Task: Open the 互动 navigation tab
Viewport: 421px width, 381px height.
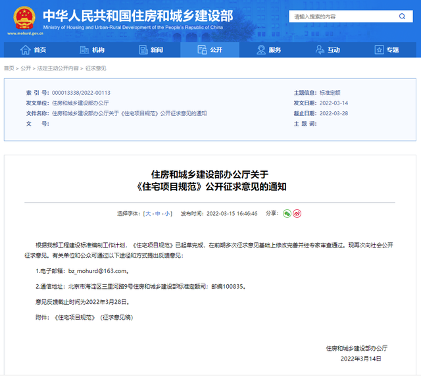Action: tap(328, 50)
